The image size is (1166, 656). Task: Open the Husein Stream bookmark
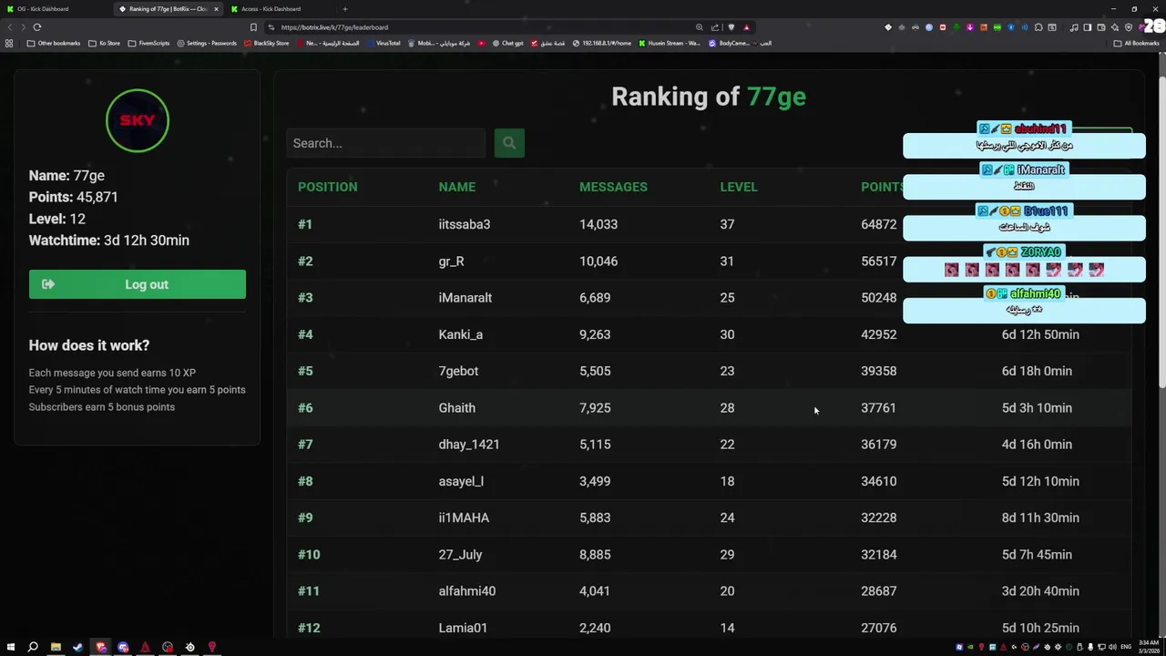670,43
